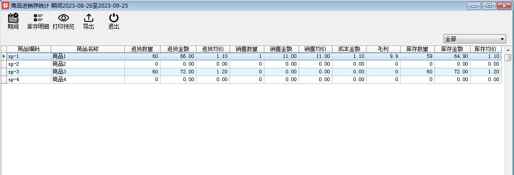Click the 库存金额 column header
Viewport: 514px width, 175px height.
point(452,49)
